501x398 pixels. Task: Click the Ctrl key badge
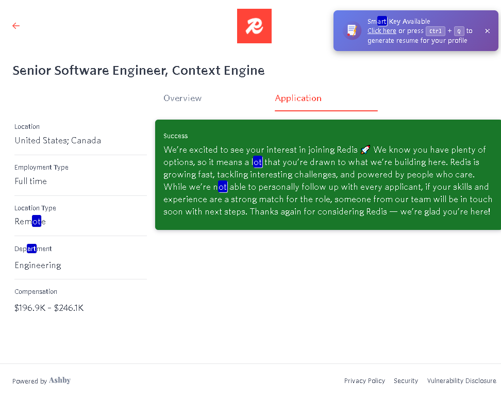[435, 31]
